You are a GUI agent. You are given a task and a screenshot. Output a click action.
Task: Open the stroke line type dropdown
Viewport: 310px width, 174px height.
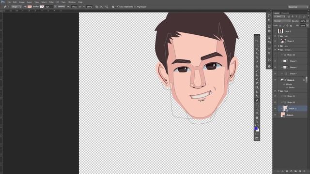pyautogui.click(x=62, y=7)
